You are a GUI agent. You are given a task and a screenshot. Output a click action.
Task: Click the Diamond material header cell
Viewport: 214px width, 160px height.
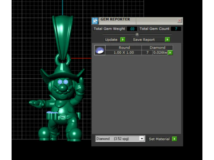(x=157, y=48)
